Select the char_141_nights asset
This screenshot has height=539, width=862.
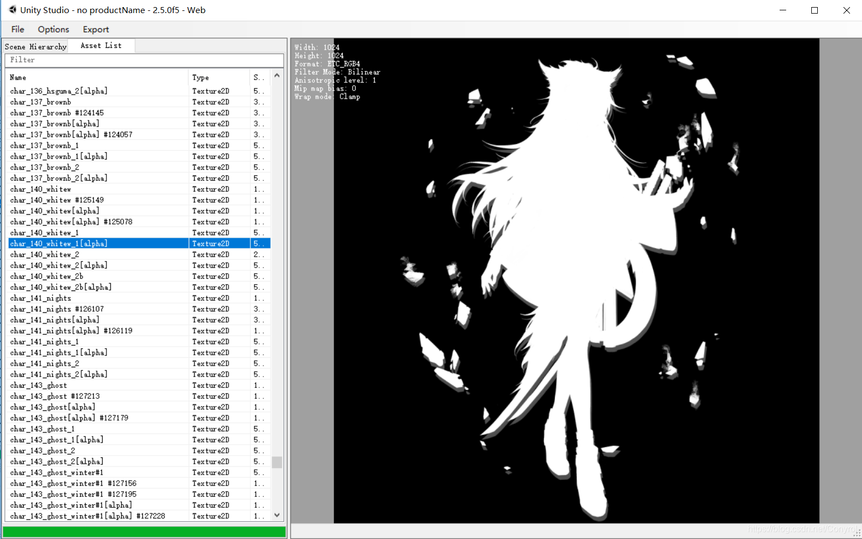pyautogui.click(x=139, y=298)
